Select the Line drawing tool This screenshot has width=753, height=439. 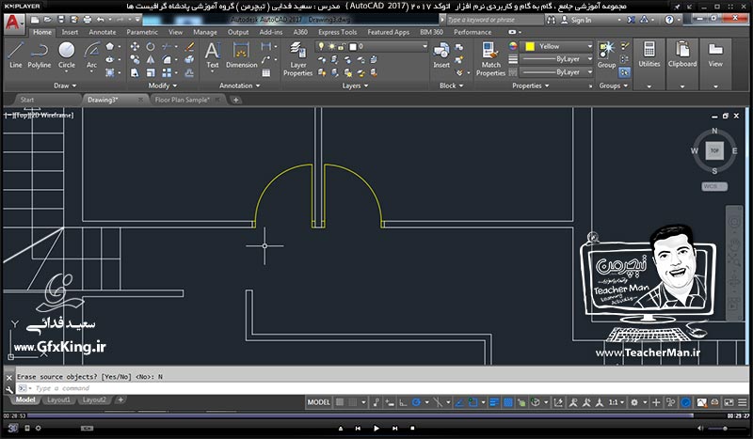[x=15, y=55]
